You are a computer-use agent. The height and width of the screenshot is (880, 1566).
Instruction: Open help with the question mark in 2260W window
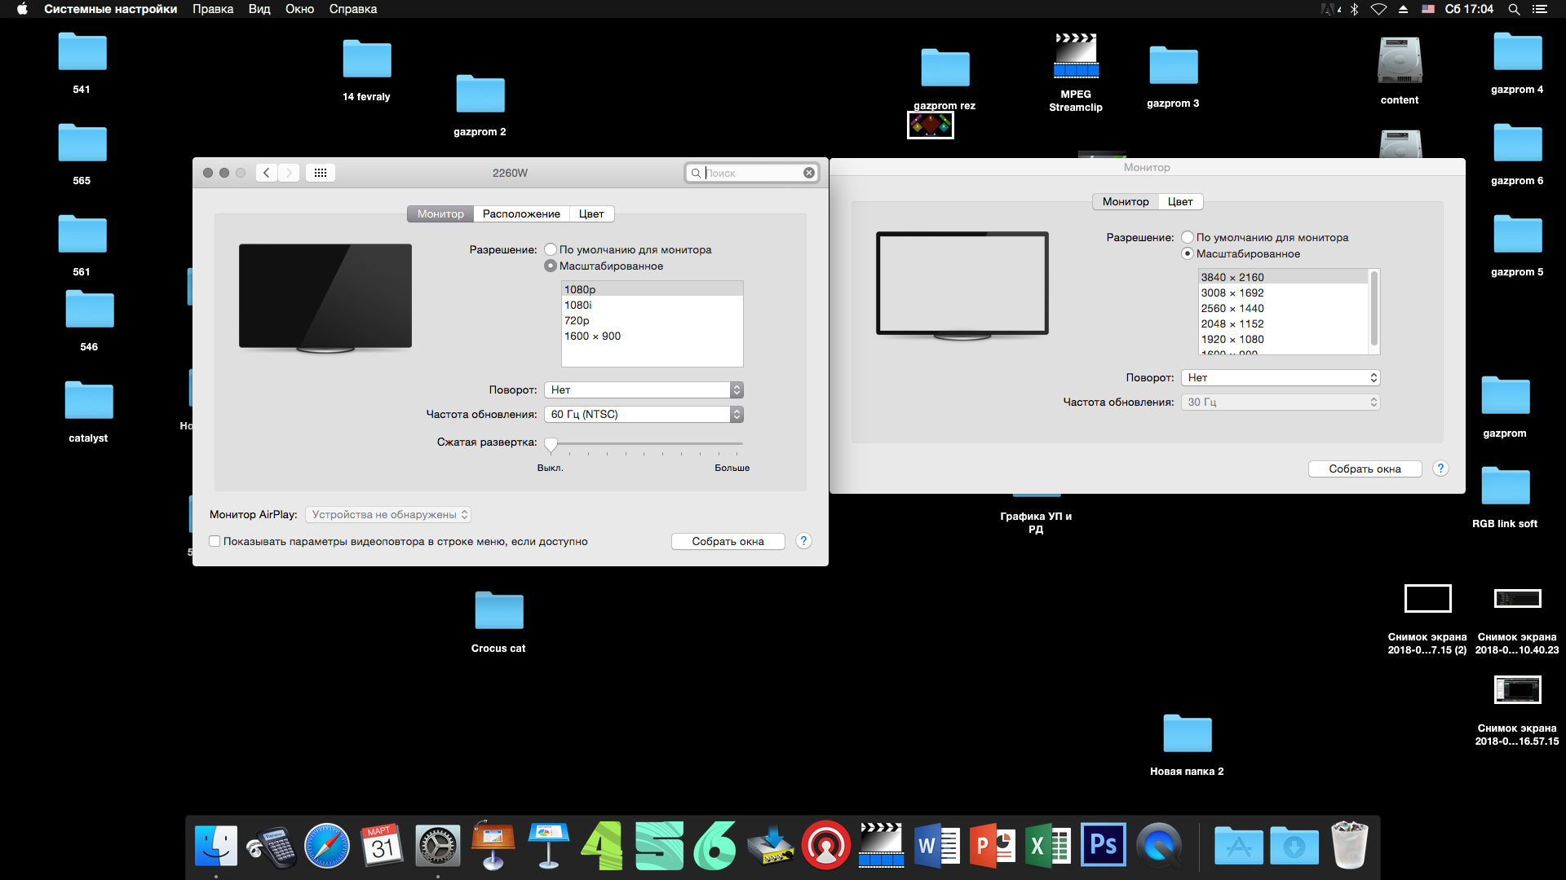[803, 541]
